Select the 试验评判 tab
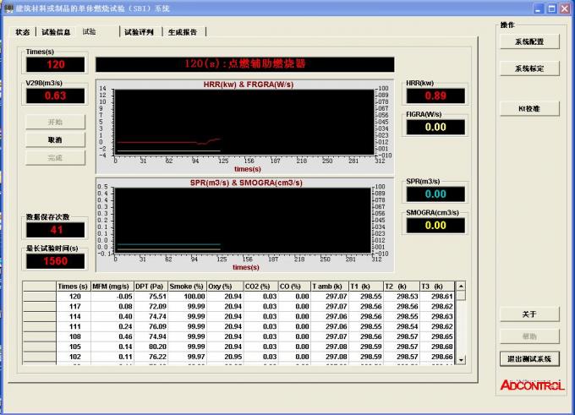 tap(140, 32)
